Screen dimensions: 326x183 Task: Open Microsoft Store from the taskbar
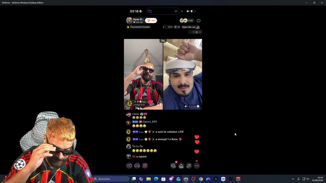pyautogui.click(x=164, y=179)
